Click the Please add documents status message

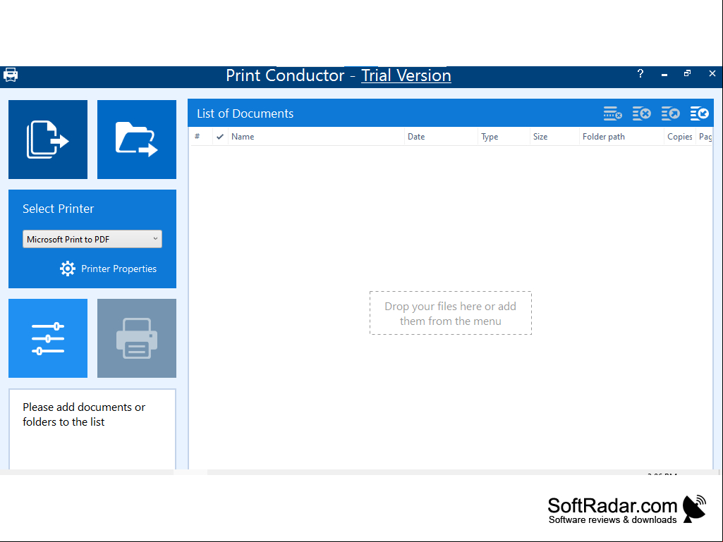(x=84, y=414)
